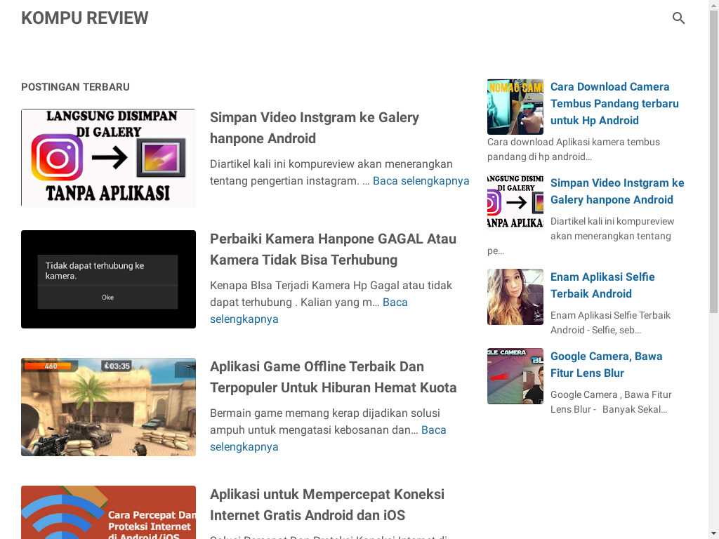Read more about the camera repair article
The image size is (719, 539).
[309, 311]
